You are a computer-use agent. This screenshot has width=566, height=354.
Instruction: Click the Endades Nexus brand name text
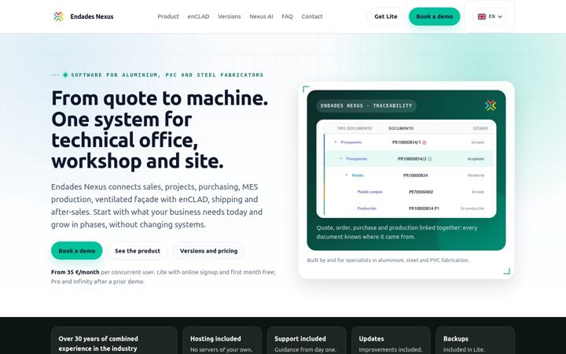(x=92, y=17)
